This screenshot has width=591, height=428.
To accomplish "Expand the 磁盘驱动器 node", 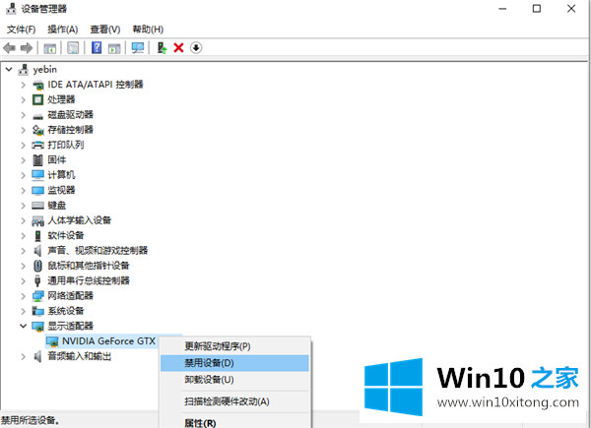I will 24,115.
